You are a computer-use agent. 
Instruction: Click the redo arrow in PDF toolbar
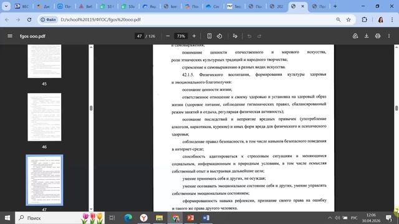pyautogui.click(x=259, y=36)
